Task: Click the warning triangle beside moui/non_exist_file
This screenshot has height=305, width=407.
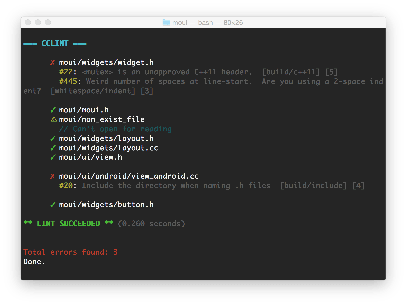Action: click(54, 119)
